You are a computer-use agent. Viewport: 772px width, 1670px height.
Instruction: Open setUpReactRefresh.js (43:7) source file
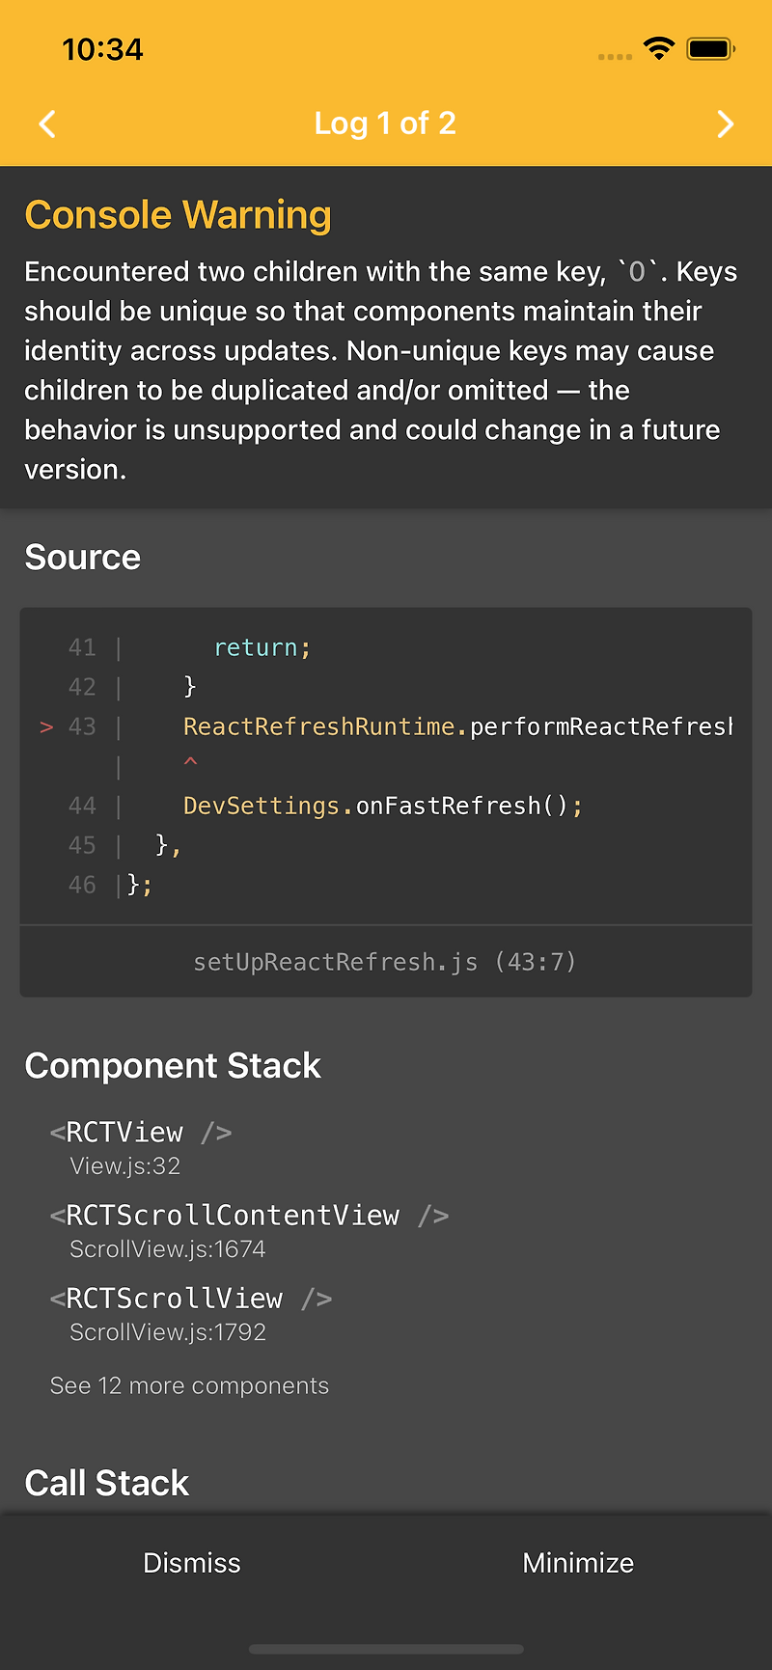(385, 962)
